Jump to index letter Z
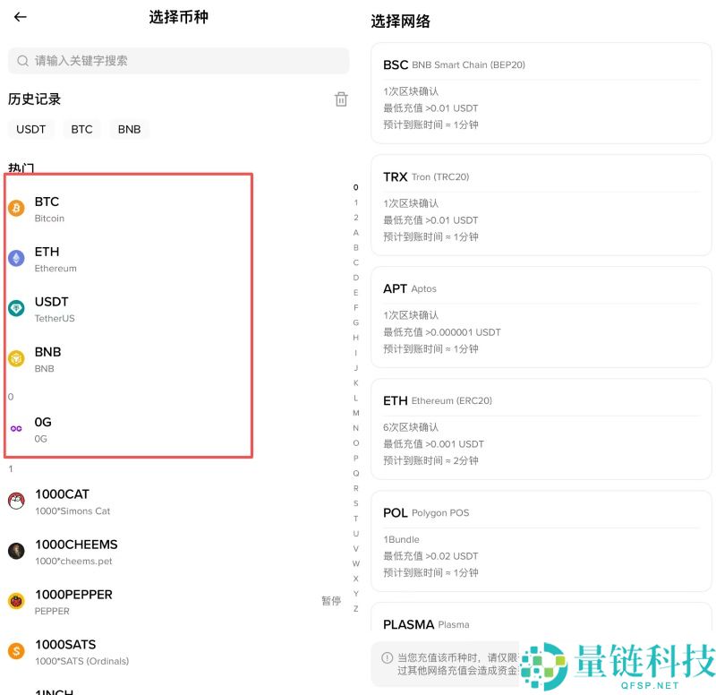716x695 pixels. click(x=355, y=609)
